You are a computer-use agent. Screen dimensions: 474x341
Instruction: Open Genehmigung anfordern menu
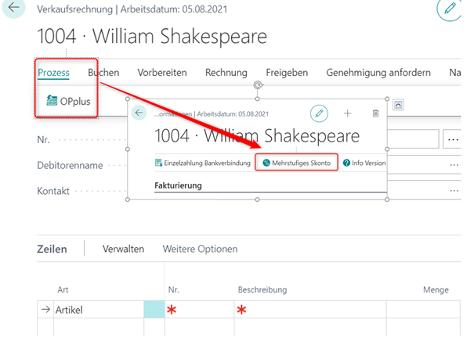(378, 73)
